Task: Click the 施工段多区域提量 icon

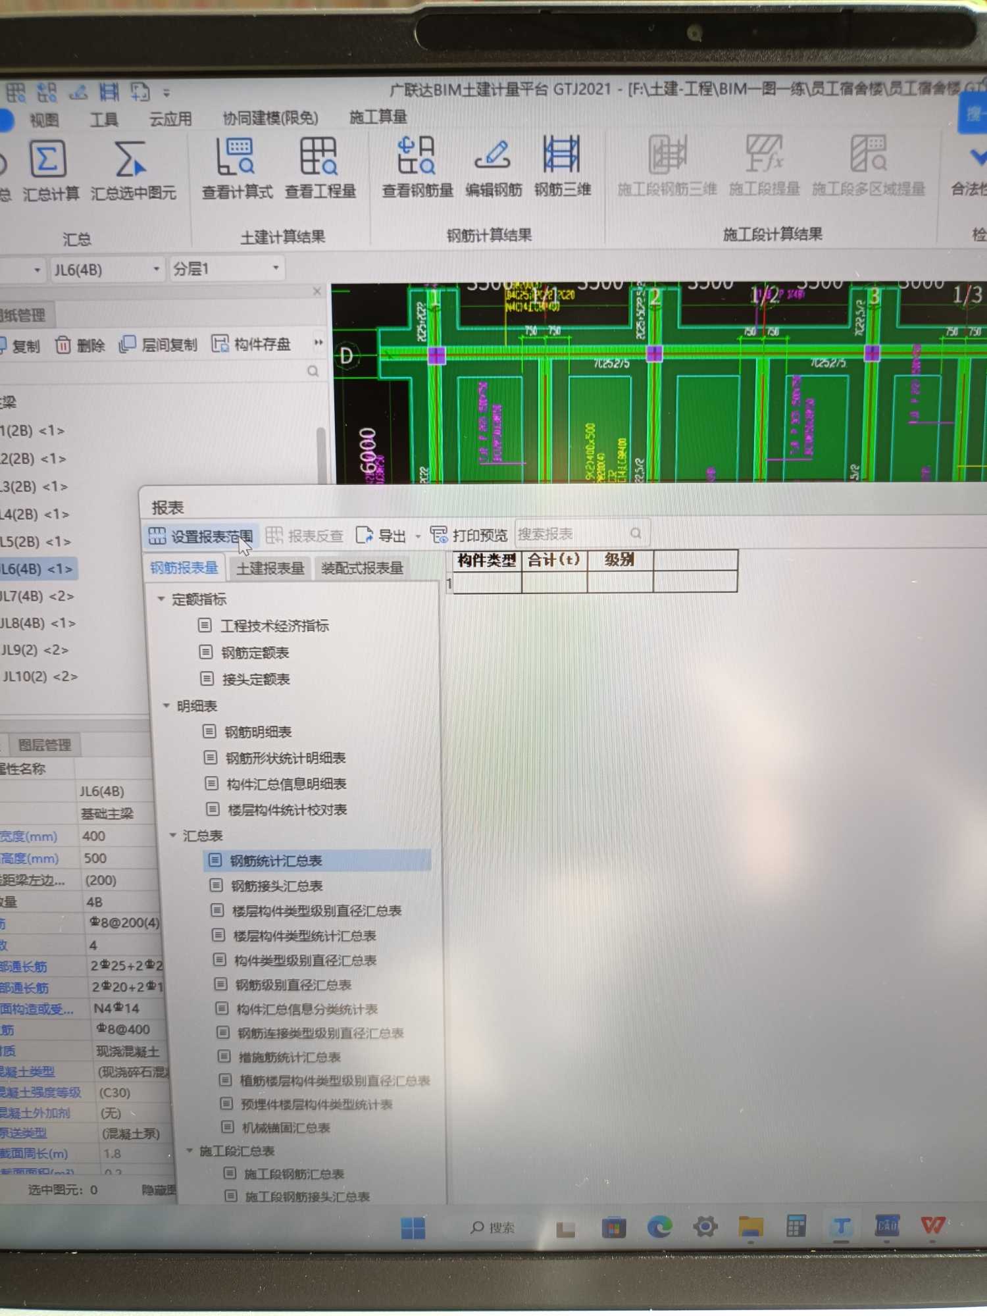Action: [x=868, y=153]
